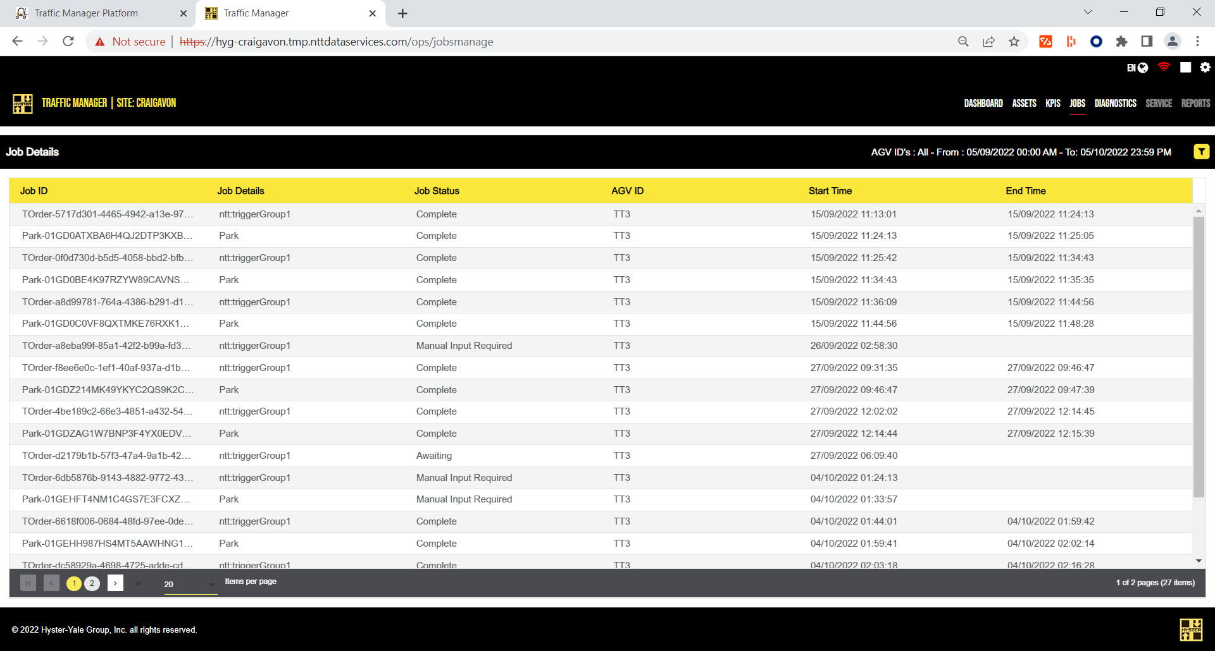Open the tab search chevron in title bar
The width and height of the screenshot is (1215, 651).
point(1088,13)
